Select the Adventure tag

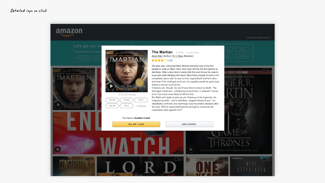(x=112, y=100)
